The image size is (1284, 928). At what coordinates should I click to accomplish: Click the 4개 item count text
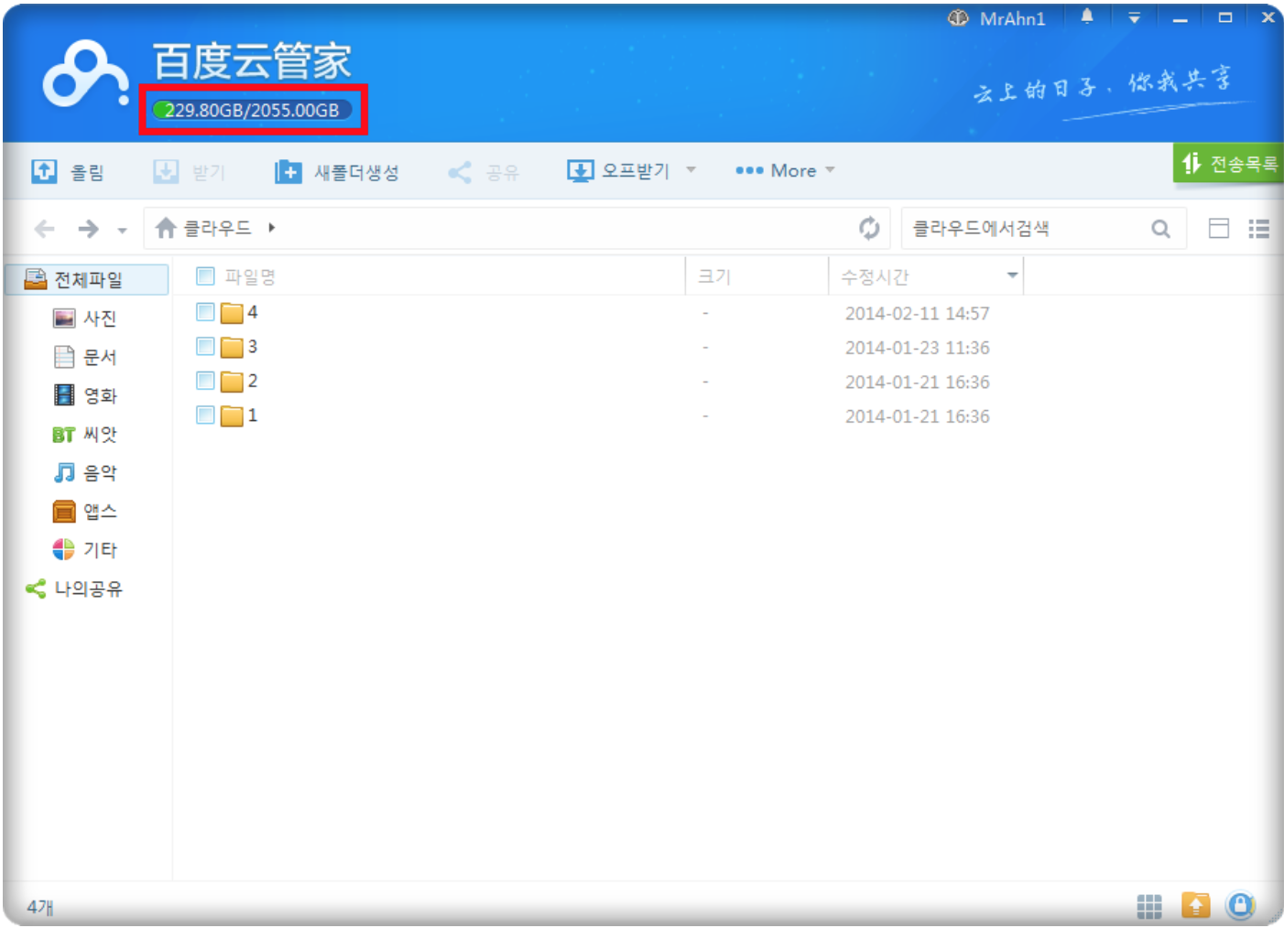pyautogui.click(x=40, y=907)
